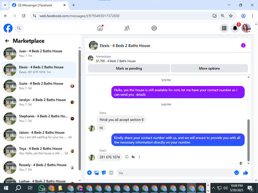Open the Chrome profile icon

[243, 16]
